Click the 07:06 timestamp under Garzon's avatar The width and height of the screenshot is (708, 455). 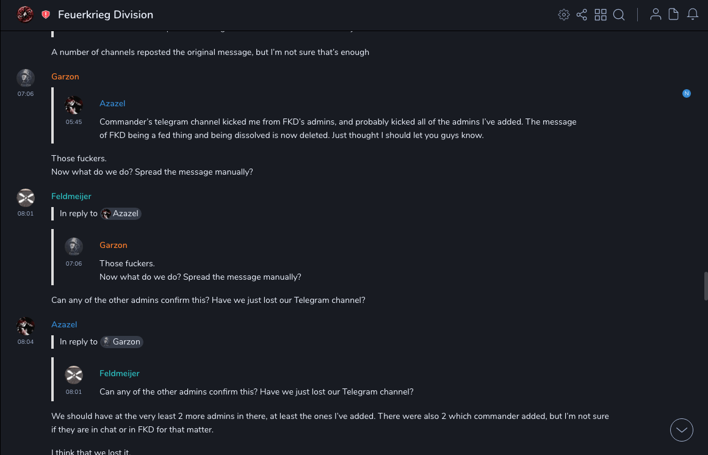[26, 94]
